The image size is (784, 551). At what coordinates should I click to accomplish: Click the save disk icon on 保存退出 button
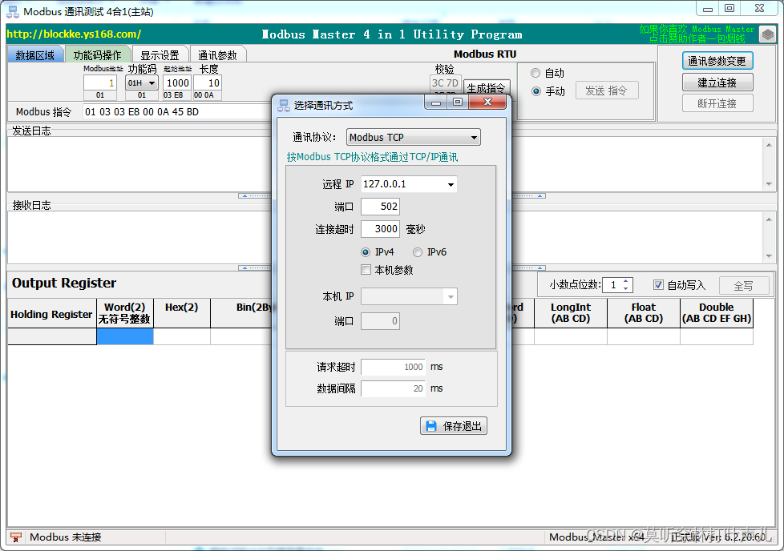tap(432, 425)
